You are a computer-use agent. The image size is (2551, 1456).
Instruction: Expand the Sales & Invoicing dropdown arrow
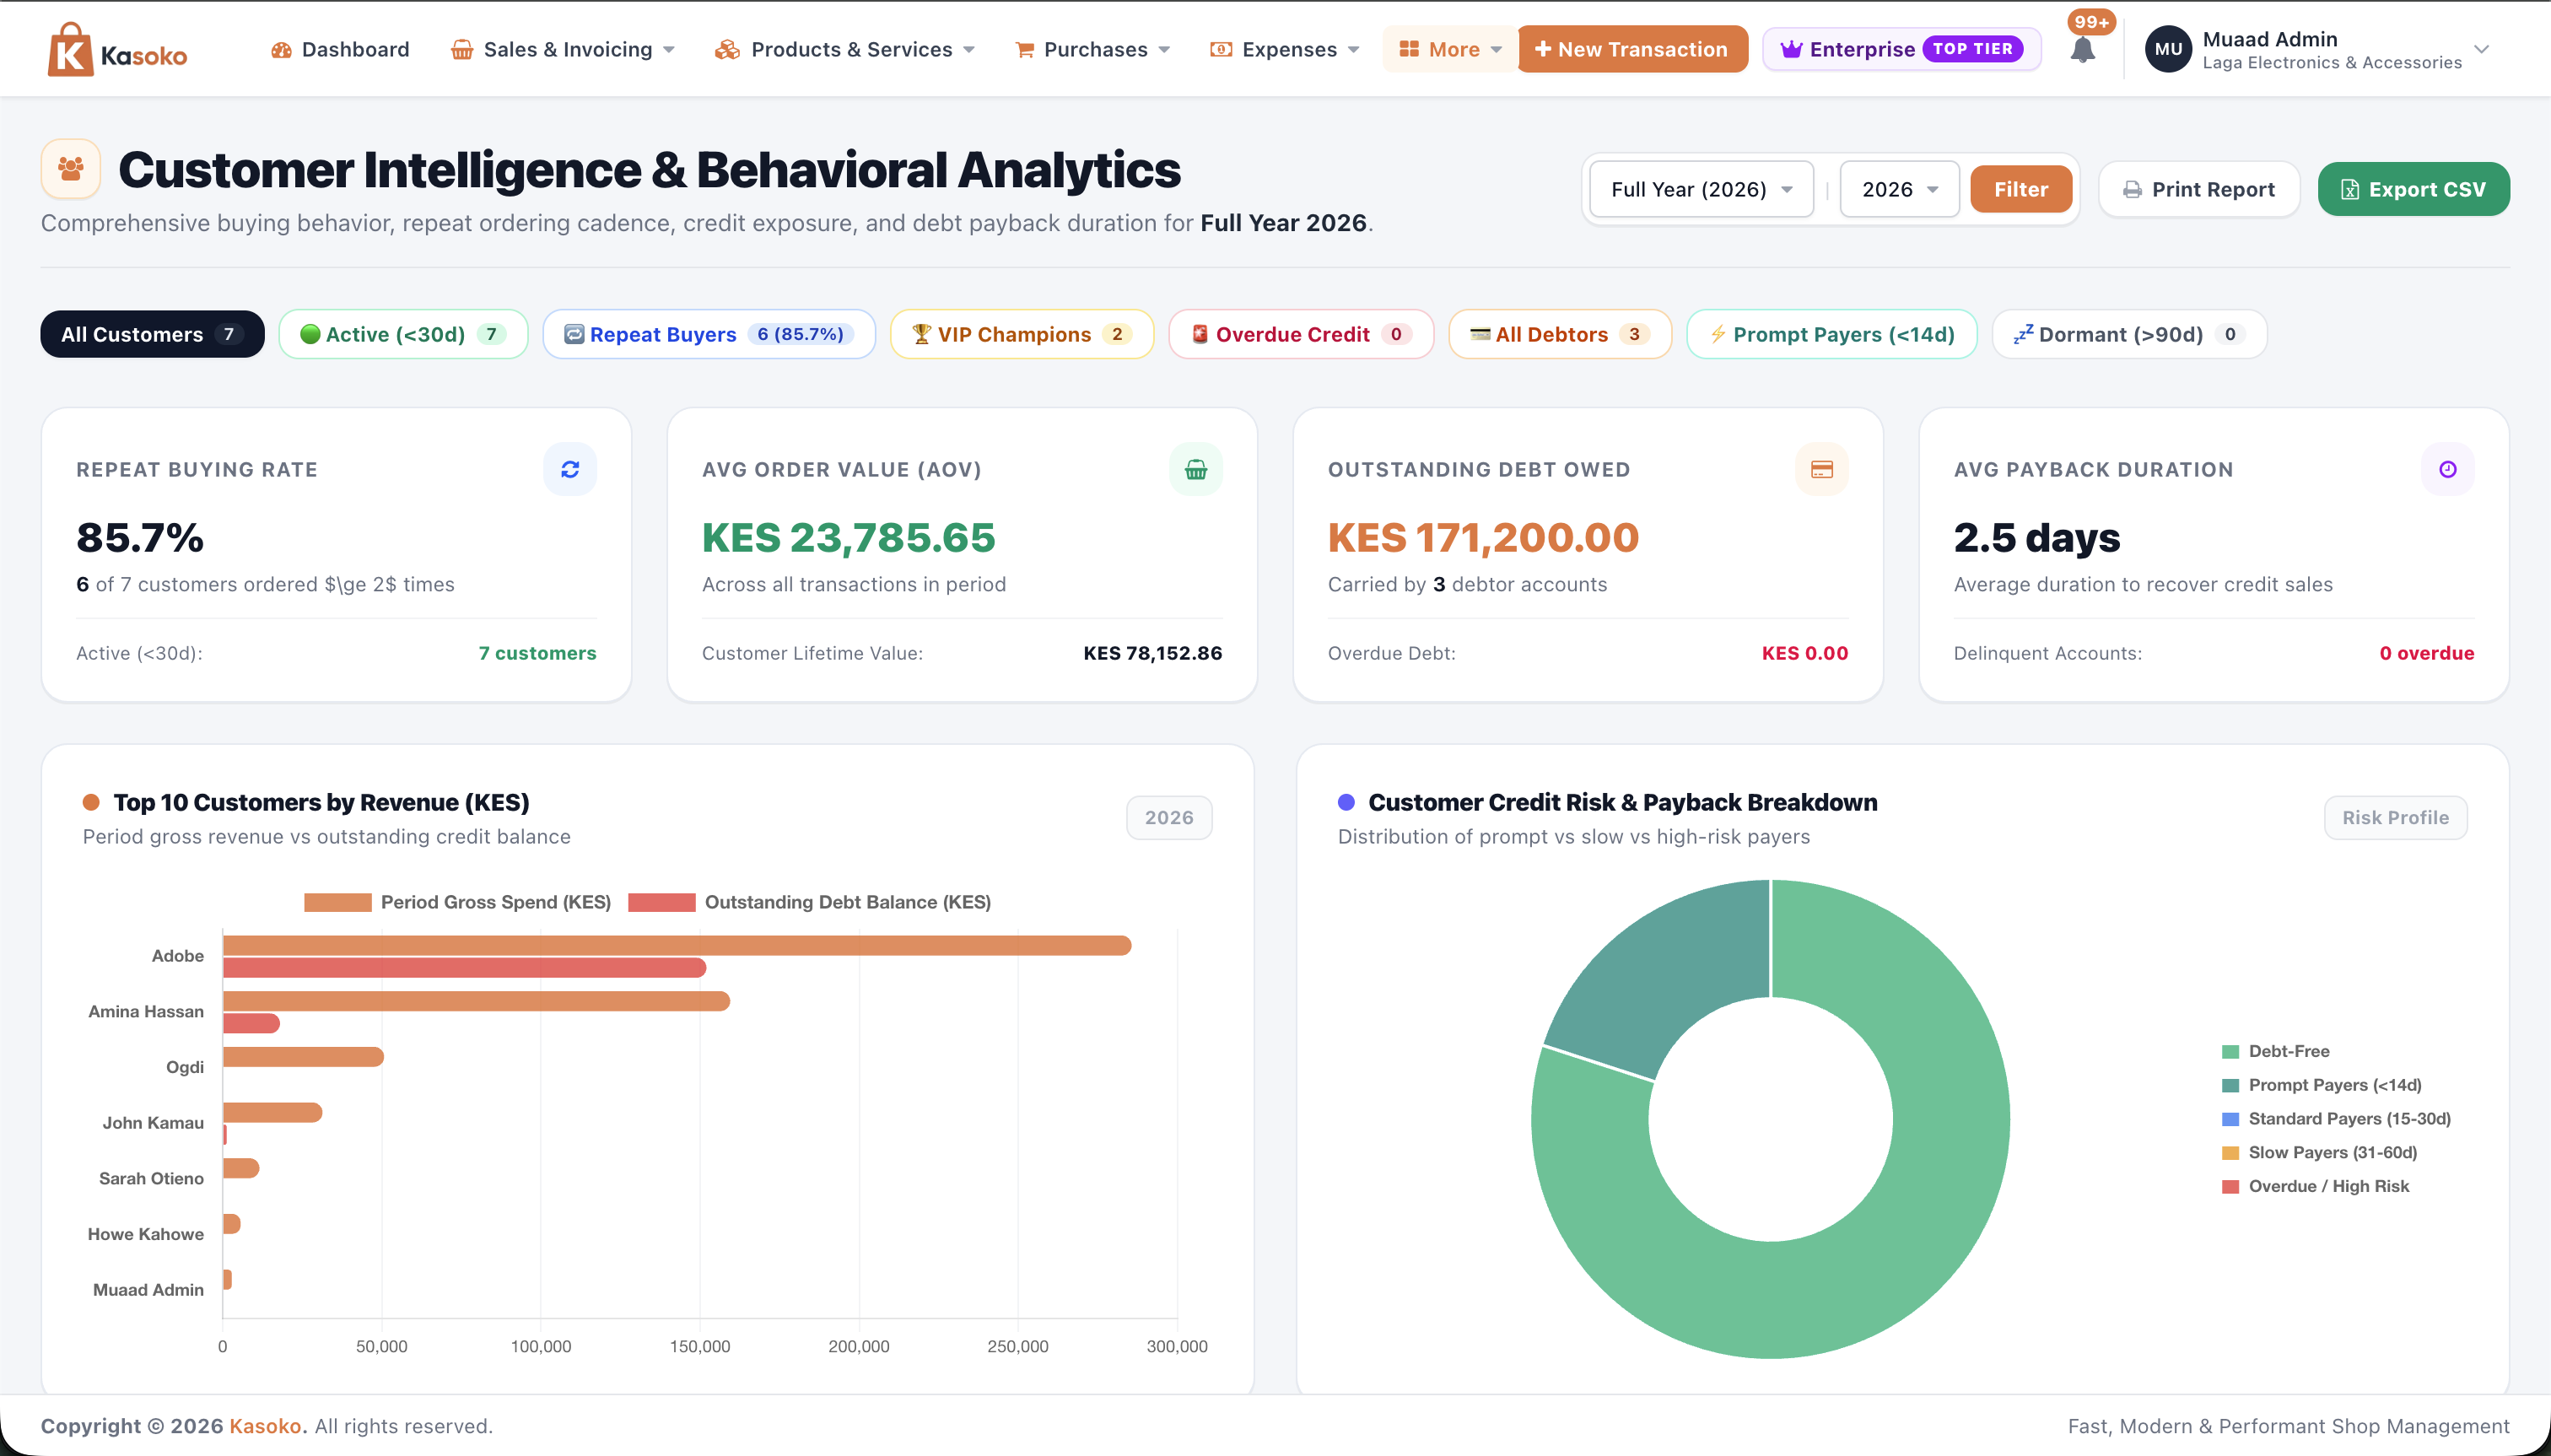669,50
